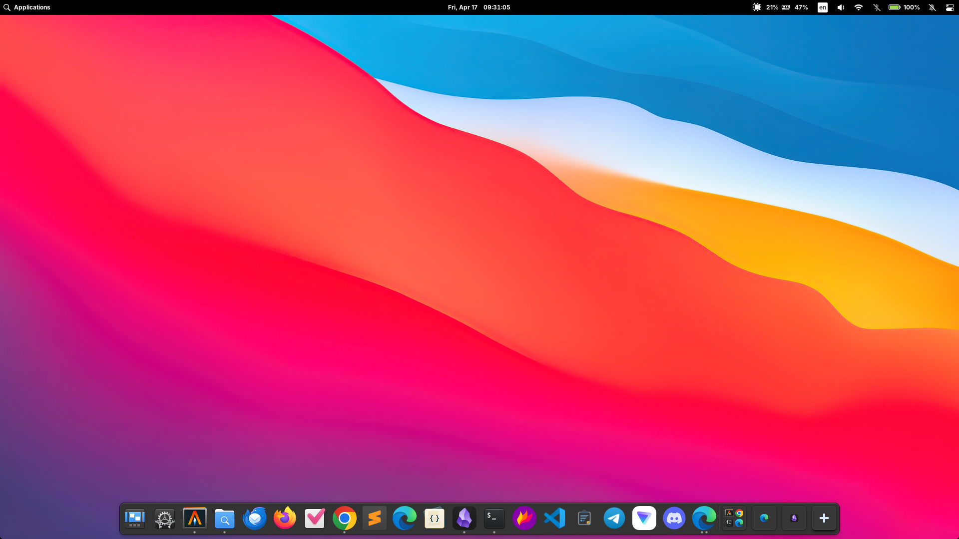Open Visual Studio Code from dock
Viewport: 959px width, 539px height.
pyautogui.click(x=554, y=519)
